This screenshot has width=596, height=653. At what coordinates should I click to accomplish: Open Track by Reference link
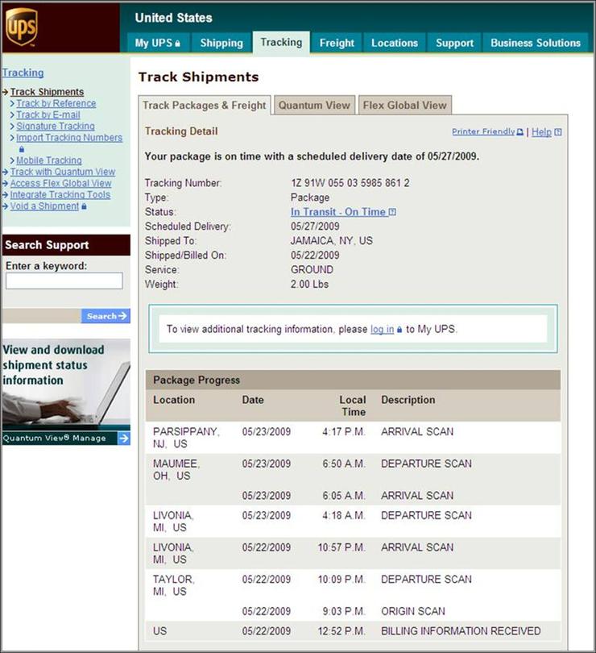[56, 103]
